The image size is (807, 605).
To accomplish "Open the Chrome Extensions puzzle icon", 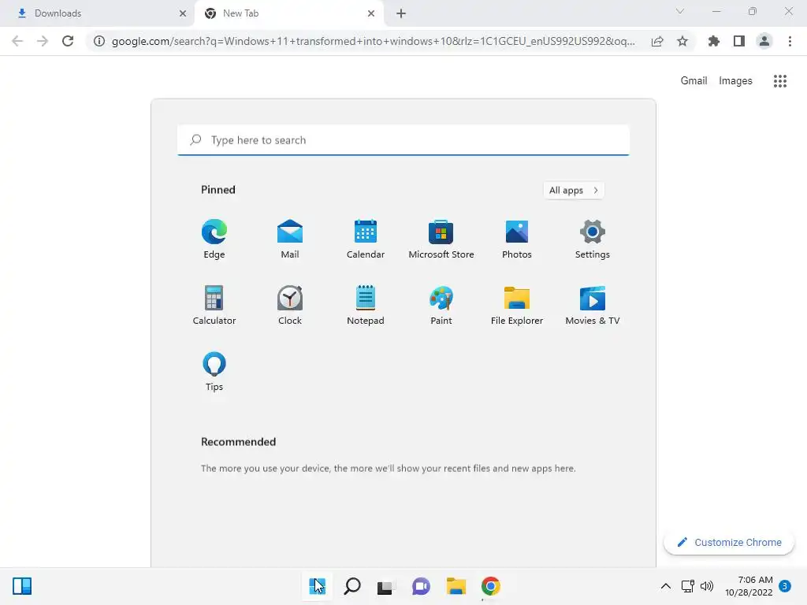I will click(x=714, y=41).
